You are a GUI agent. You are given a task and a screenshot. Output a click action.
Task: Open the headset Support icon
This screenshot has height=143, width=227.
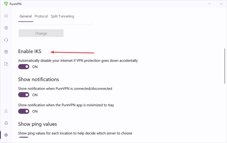pyautogui.click(x=6, y=40)
